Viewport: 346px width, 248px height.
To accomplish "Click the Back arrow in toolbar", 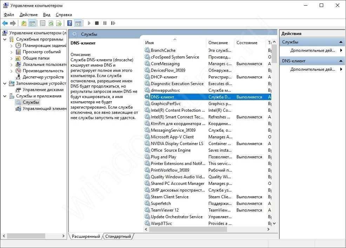I will point(5,23).
